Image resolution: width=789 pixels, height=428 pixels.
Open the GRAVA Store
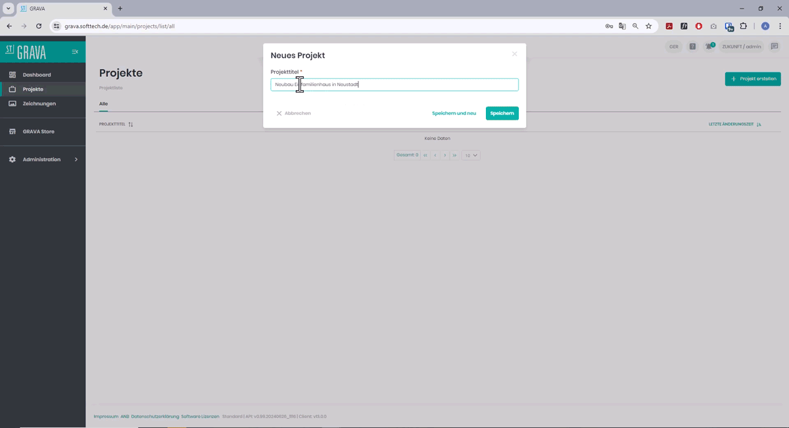coord(39,131)
